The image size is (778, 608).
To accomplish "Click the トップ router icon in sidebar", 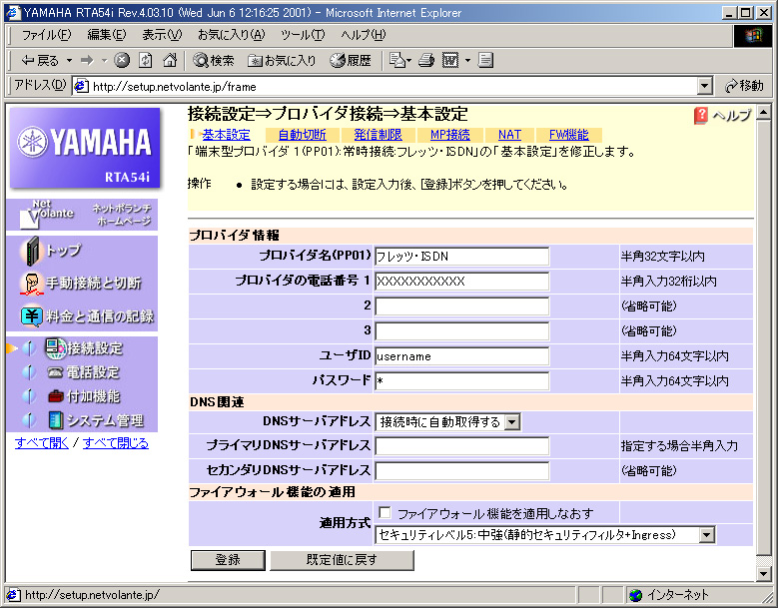I will point(31,252).
